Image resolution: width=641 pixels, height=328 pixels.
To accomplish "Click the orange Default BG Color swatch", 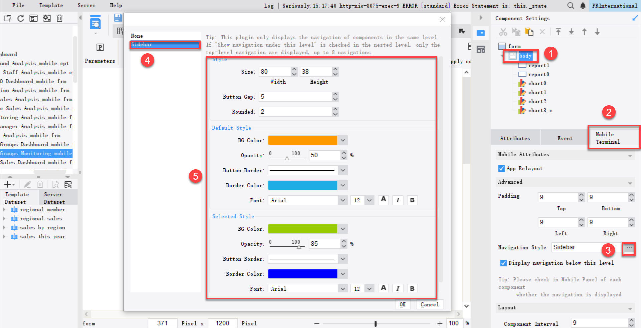I will (302, 140).
